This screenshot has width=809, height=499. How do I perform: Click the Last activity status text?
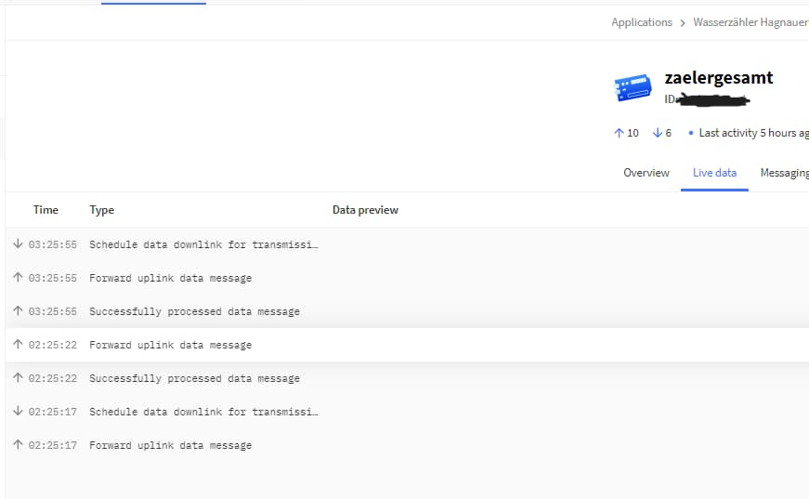[754, 133]
